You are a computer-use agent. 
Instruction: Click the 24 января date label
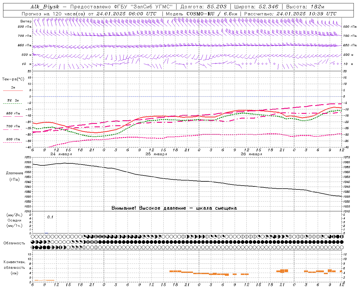click(61, 154)
